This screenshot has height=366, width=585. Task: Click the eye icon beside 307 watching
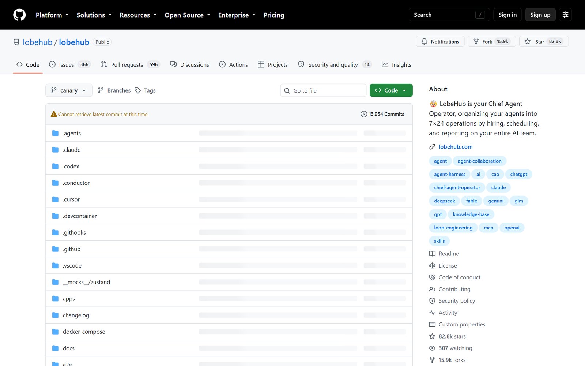coord(432,348)
